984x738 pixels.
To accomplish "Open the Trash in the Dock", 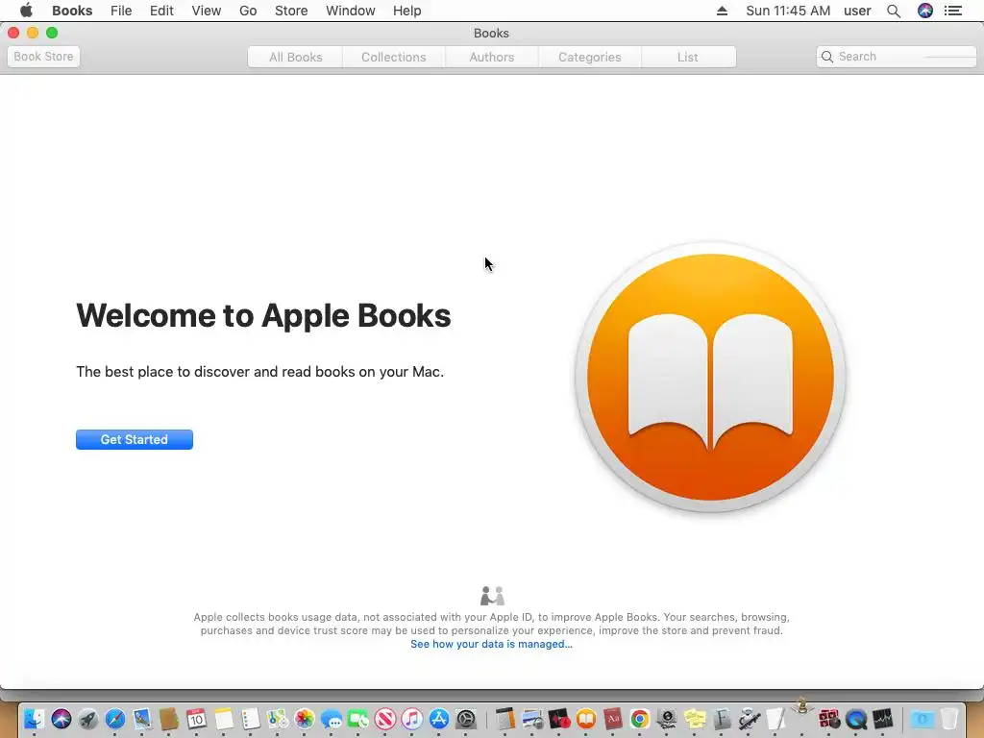I will (x=949, y=719).
